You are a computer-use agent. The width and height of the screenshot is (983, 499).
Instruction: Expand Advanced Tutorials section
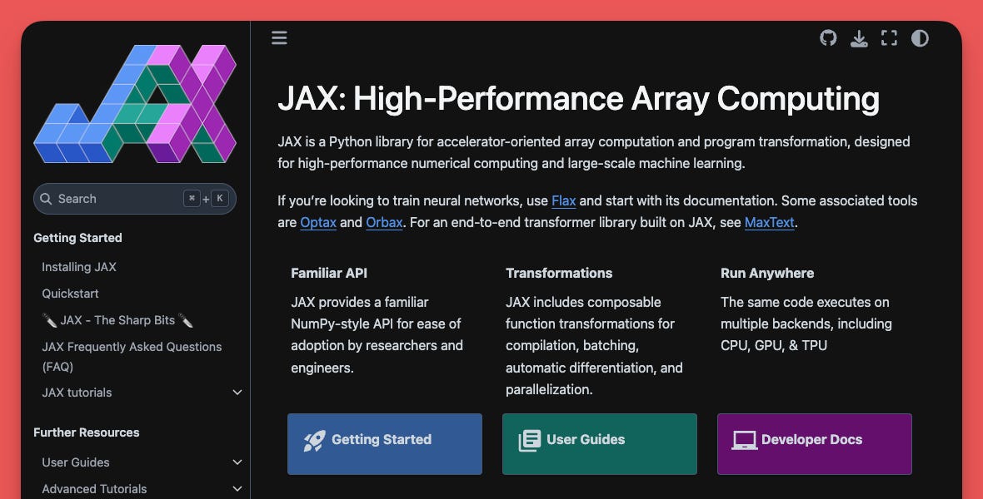237,488
